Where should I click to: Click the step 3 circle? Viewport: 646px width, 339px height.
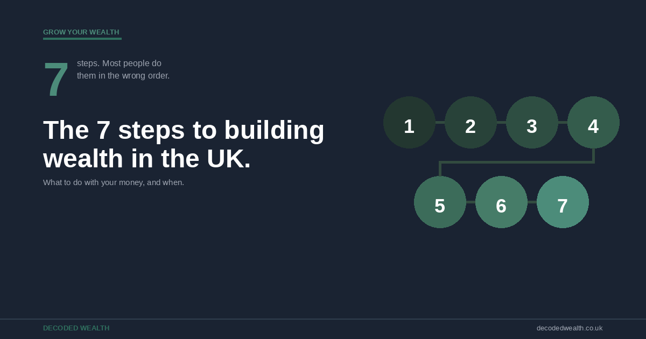tap(532, 123)
